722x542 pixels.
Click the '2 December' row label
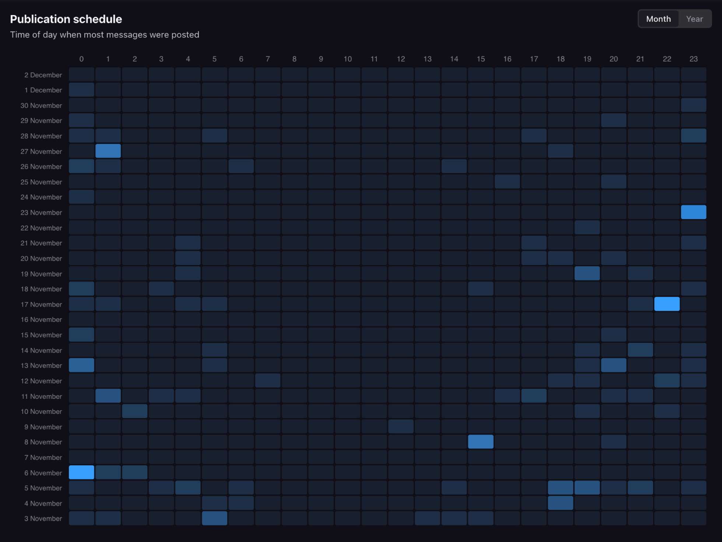[43, 75]
